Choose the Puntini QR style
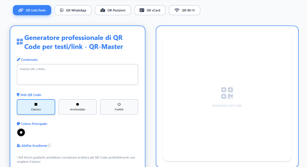 (119, 107)
